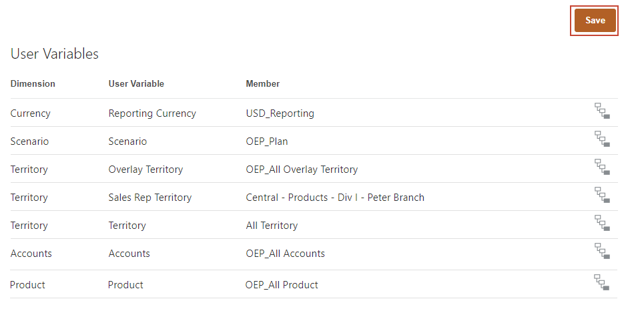The width and height of the screenshot is (638, 317).
Task: Open member selector for Overlay Territory
Action: click(603, 168)
